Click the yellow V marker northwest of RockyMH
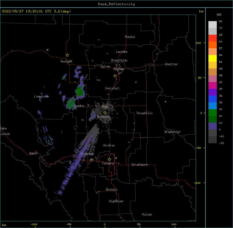 [x=47, y=50]
